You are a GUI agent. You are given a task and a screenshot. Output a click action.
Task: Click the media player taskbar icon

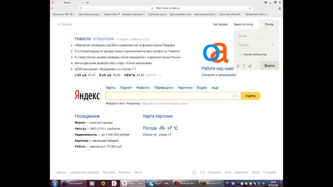pyautogui.click(x=92, y=183)
